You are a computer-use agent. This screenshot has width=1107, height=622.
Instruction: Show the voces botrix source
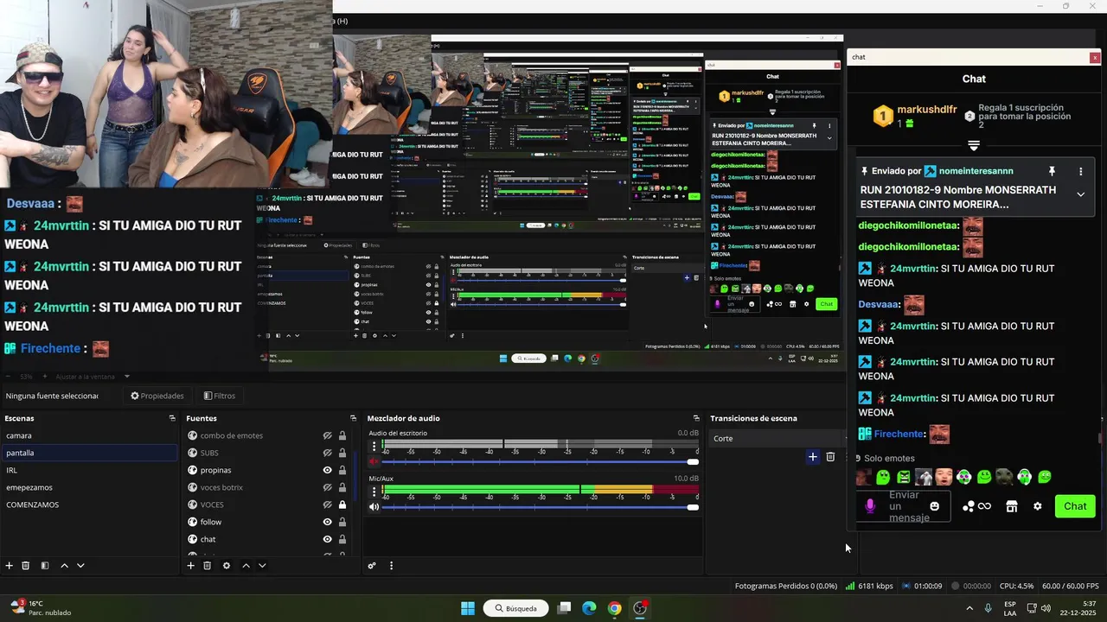[327, 487]
